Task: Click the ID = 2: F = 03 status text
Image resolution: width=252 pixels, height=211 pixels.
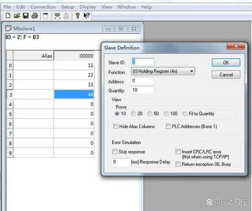Action: coord(22,37)
